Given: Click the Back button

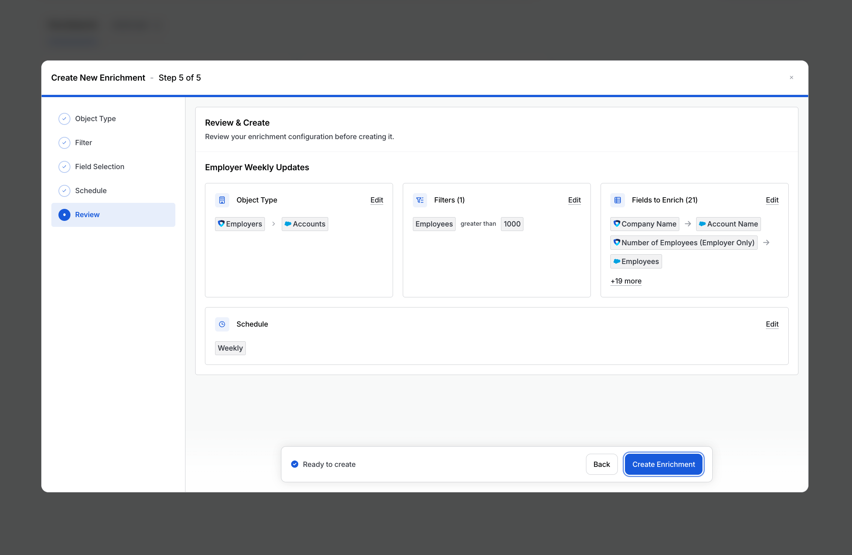Looking at the screenshot, I should tap(602, 465).
